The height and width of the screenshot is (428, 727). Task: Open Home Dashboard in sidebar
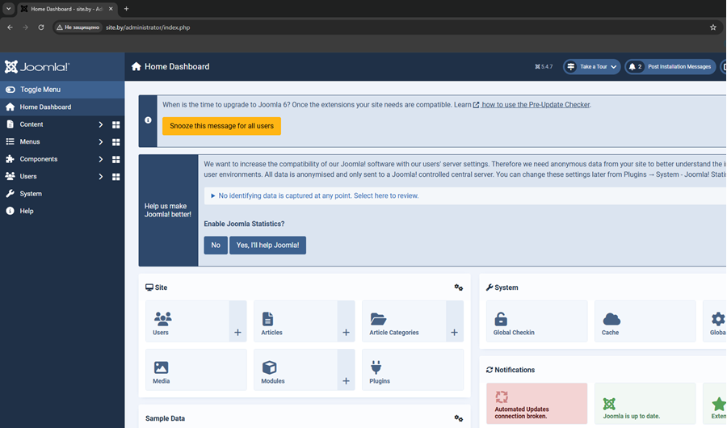click(62, 107)
